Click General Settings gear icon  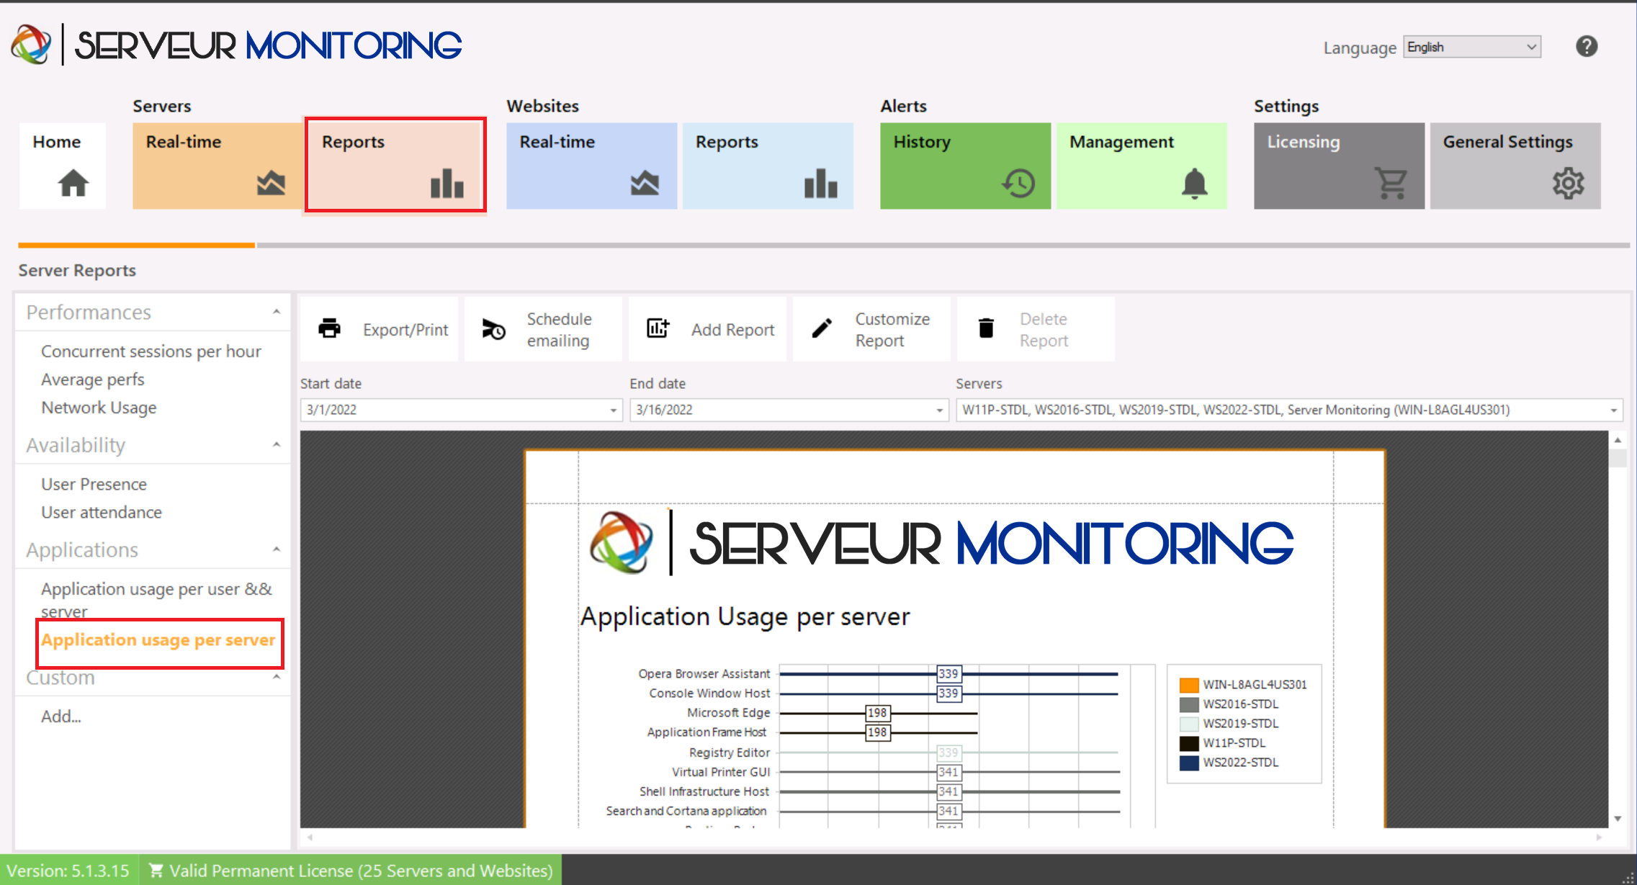tap(1568, 183)
